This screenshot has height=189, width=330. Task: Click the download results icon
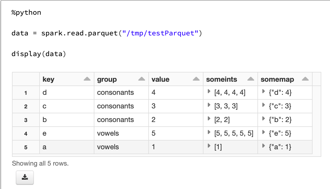pyautogui.click(x=25, y=177)
